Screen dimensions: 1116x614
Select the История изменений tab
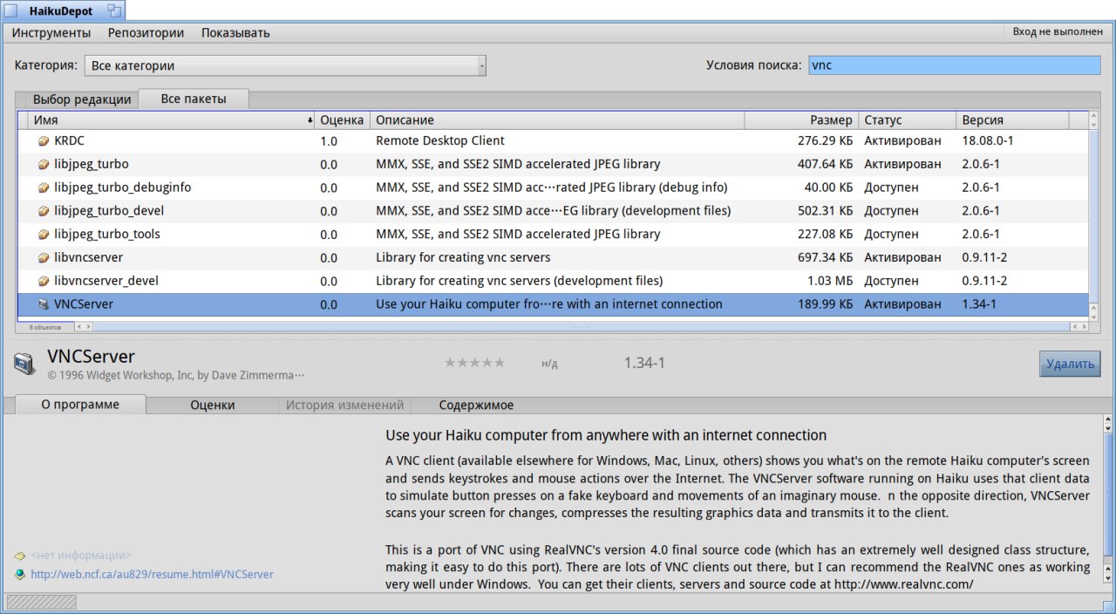click(345, 405)
